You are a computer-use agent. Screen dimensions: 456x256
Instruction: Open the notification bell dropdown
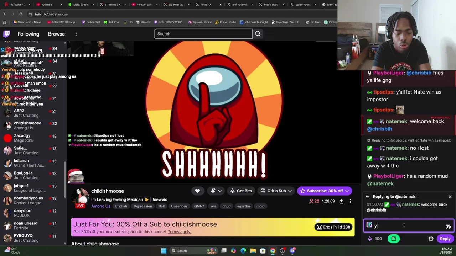click(x=216, y=191)
